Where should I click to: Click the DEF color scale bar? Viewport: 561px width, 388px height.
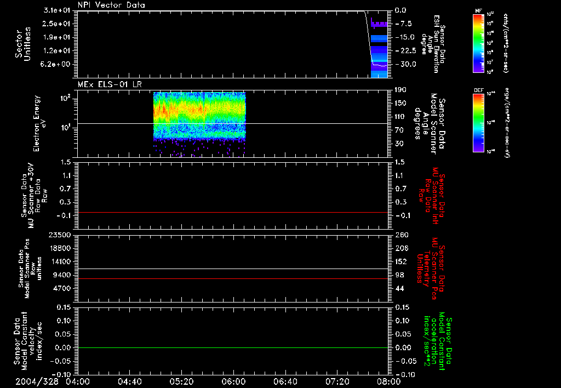(478, 123)
